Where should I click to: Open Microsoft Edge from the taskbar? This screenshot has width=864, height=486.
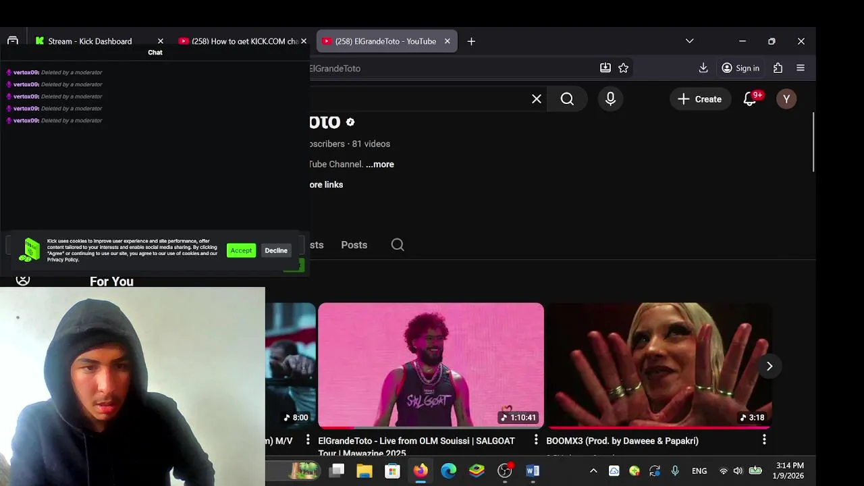point(449,470)
